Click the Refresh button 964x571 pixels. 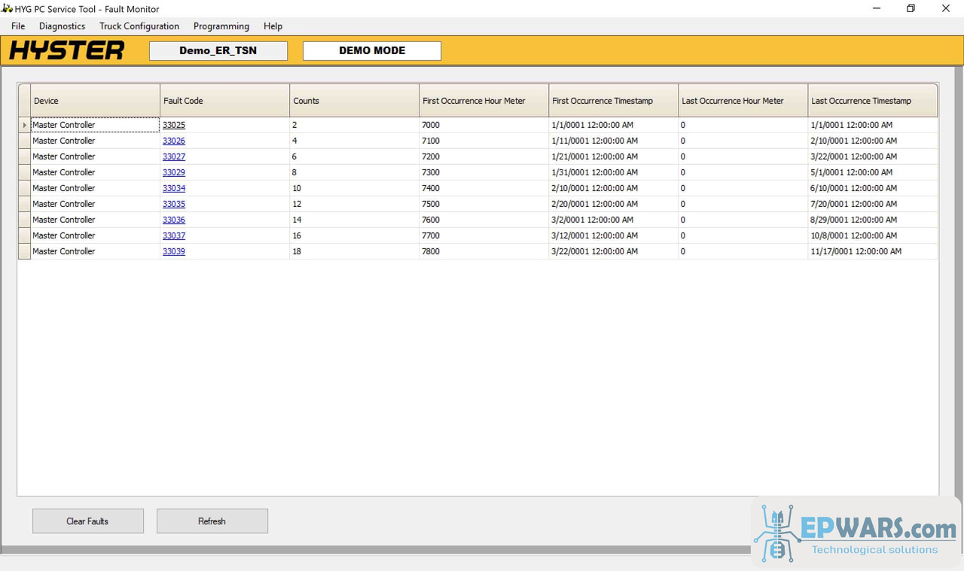[212, 521]
